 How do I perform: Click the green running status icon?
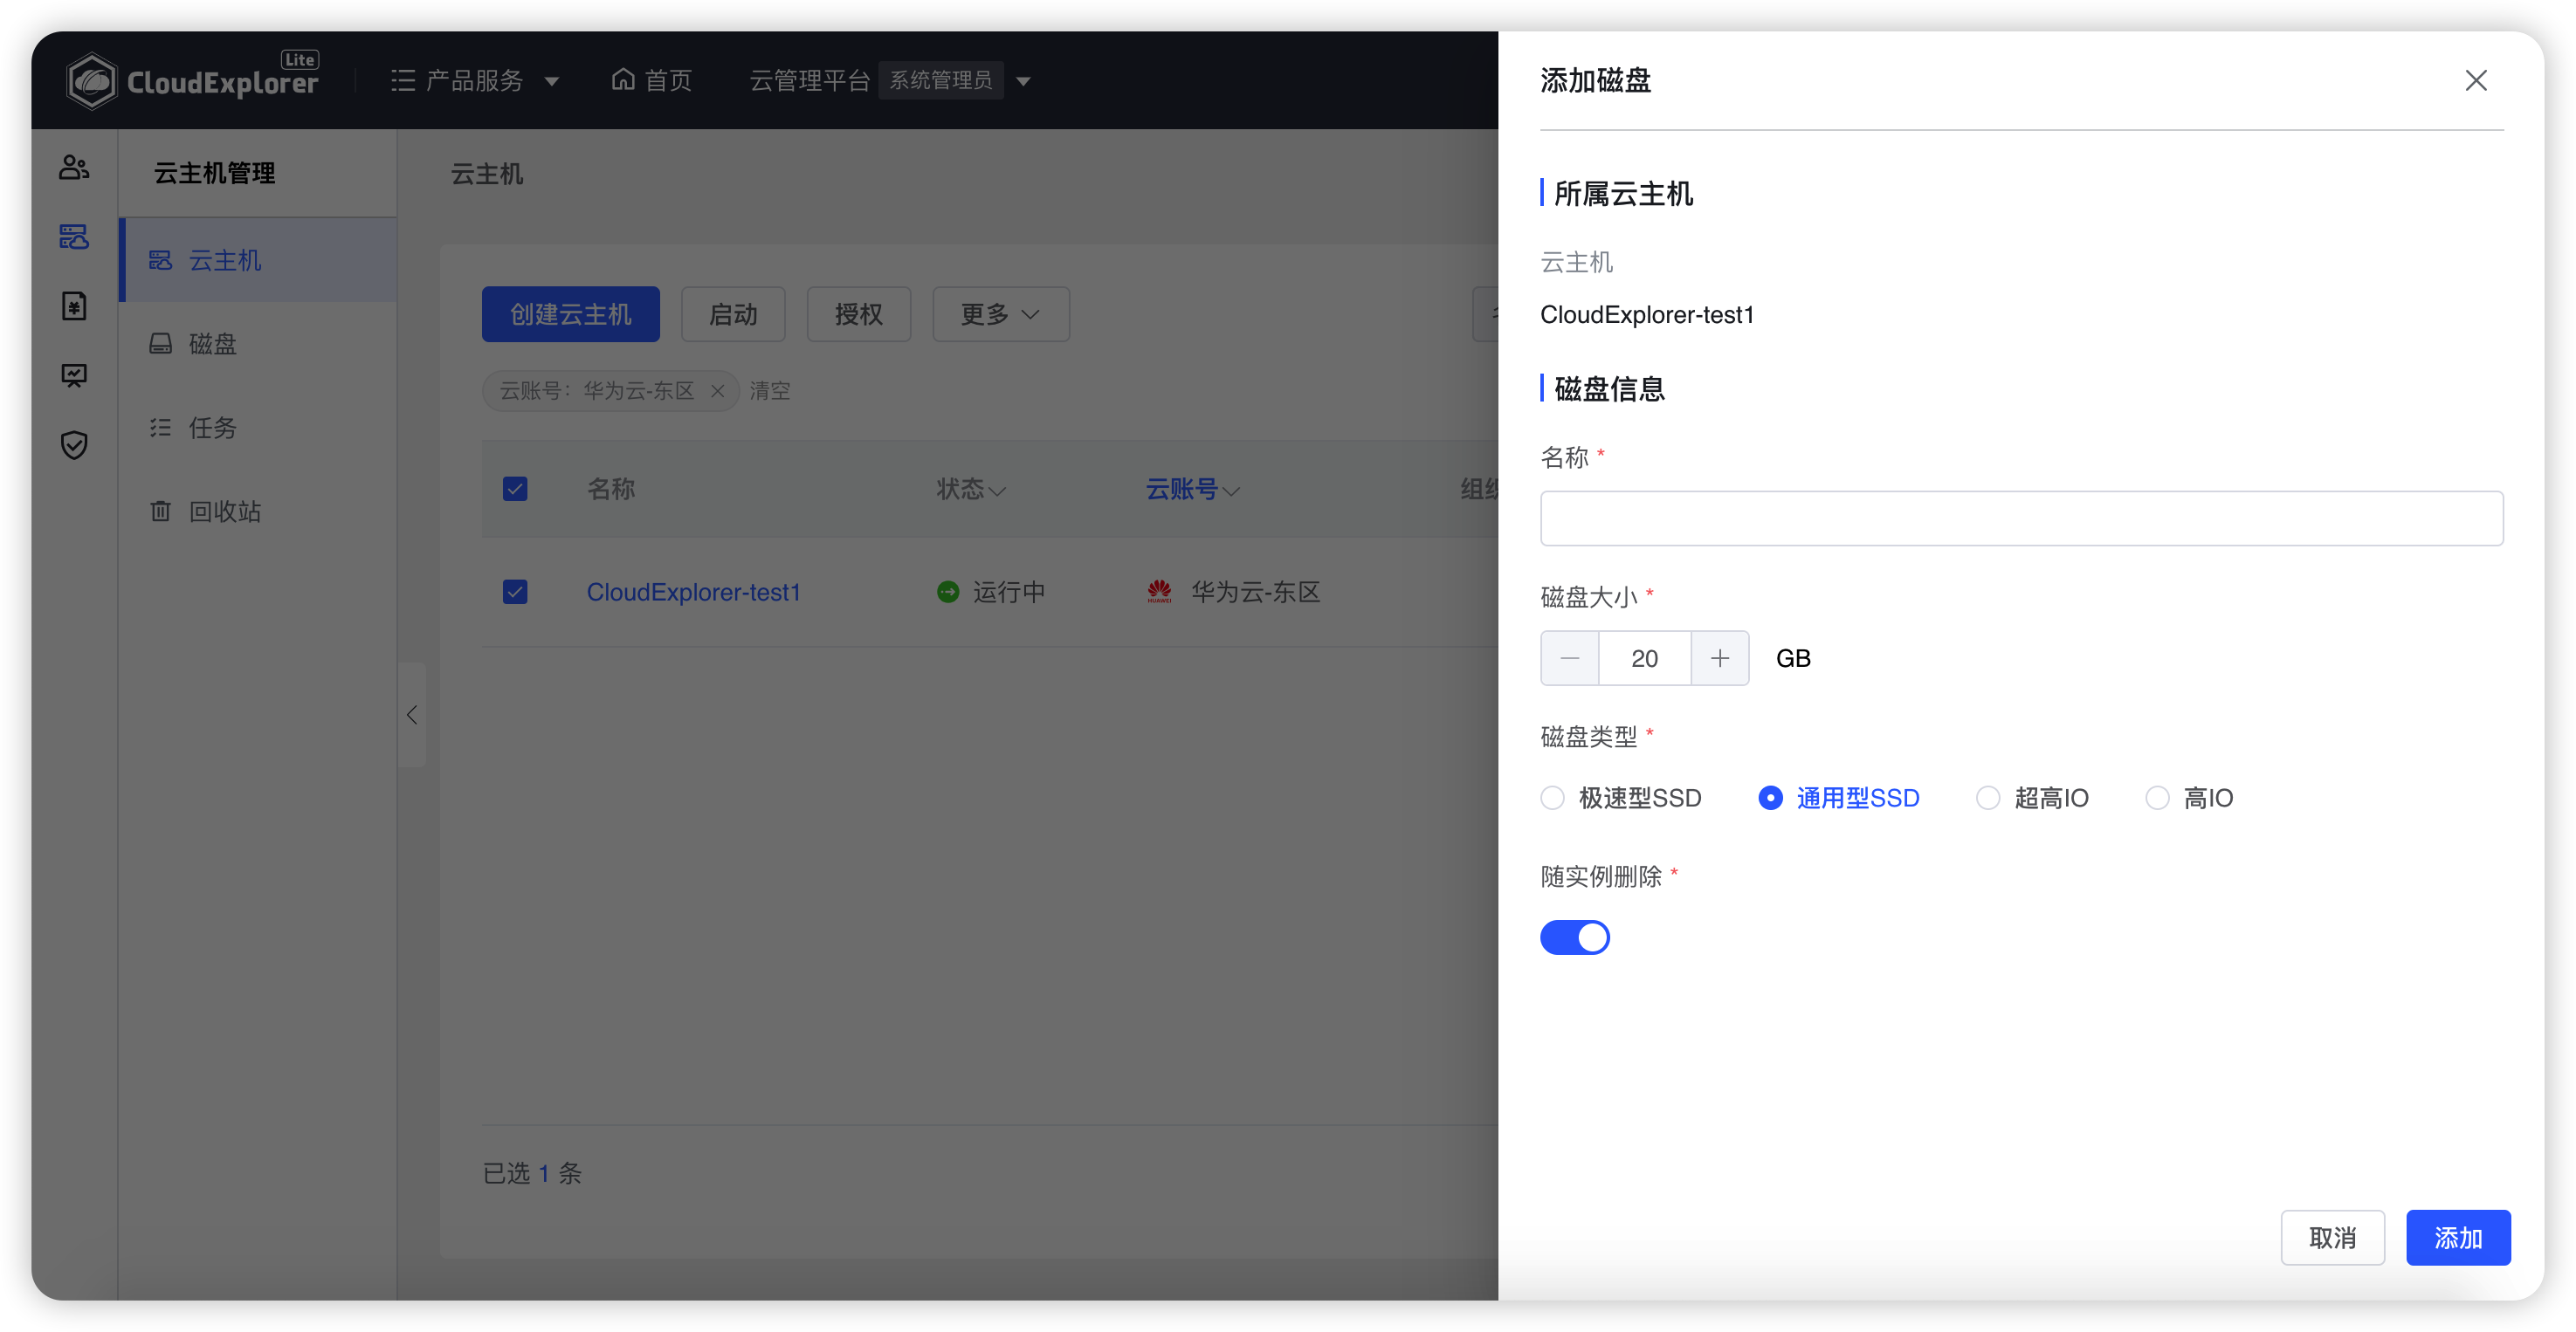(947, 592)
